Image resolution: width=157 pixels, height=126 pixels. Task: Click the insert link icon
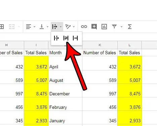[x=84, y=27]
